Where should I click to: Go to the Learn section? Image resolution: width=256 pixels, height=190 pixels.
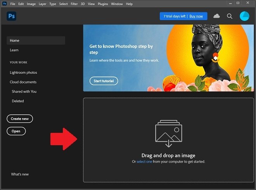14,50
